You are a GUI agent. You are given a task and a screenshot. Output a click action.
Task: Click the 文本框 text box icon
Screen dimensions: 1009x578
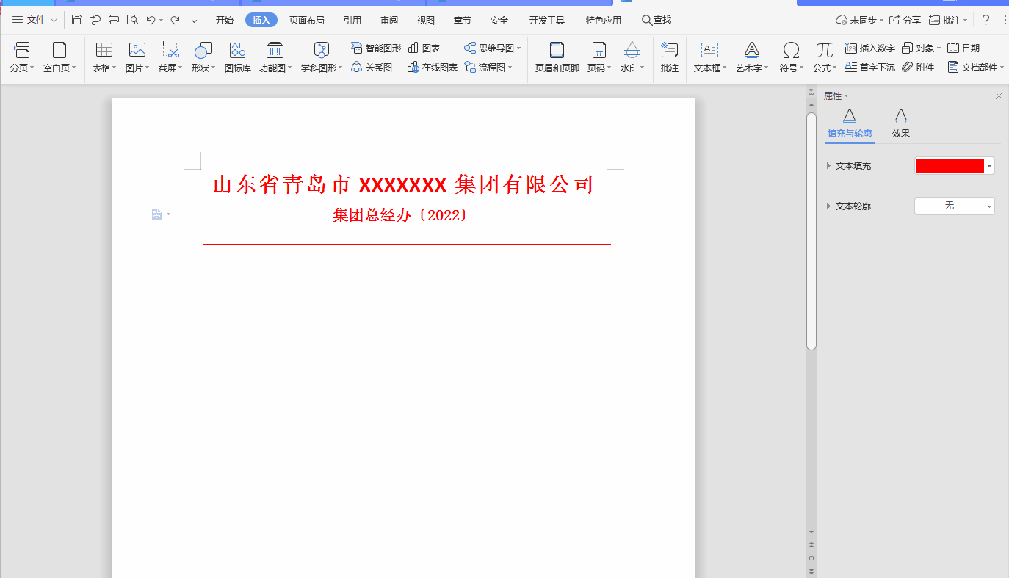coord(709,50)
